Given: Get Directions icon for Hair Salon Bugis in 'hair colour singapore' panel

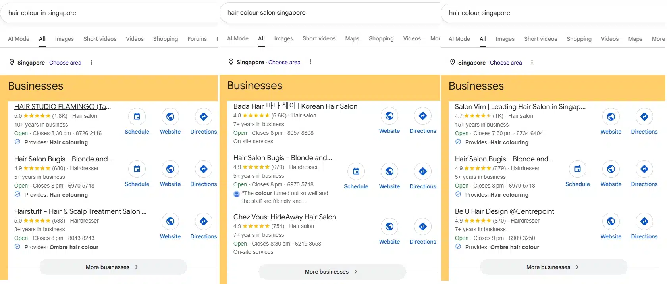Looking at the screenshot, I should pyautogui.click(x=644, y=169).
